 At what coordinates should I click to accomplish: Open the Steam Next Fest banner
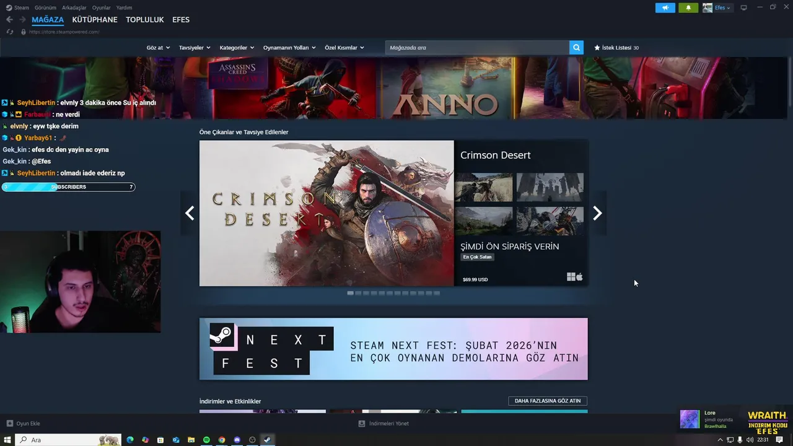[x=393, y=349]
